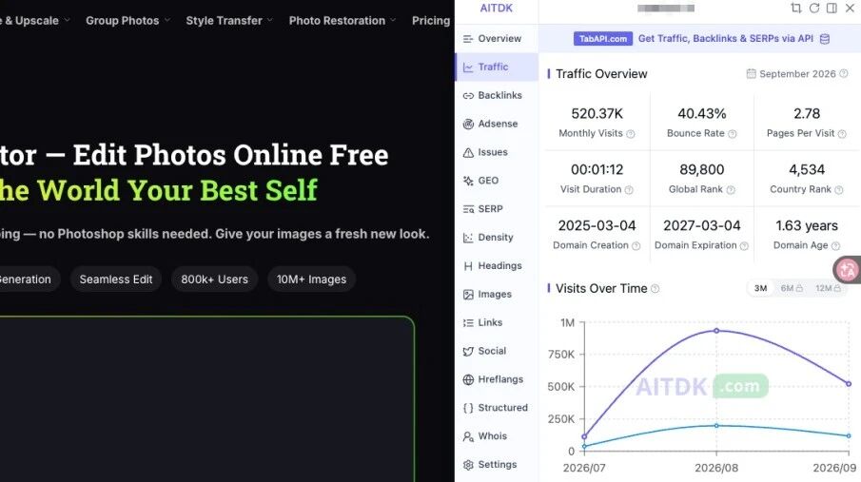Screen dimensions: 861x482
Task: Open the Images sidebar item
Action: pos(497,295)
